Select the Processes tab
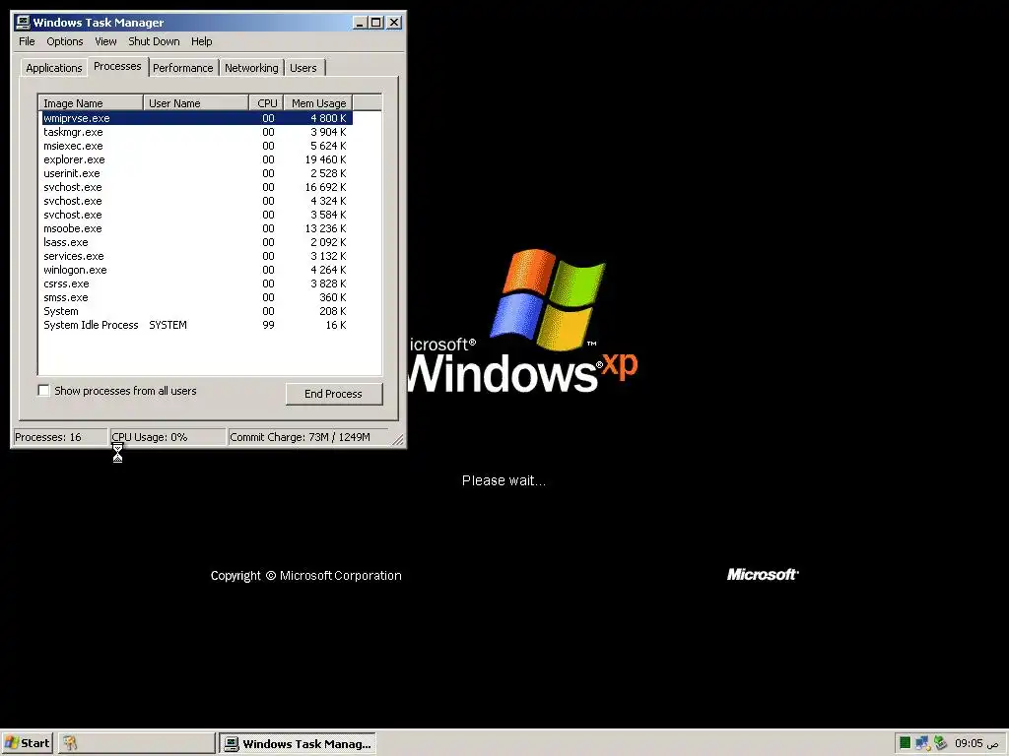This screenshot has height=756, width=1009. pos(117,66)
